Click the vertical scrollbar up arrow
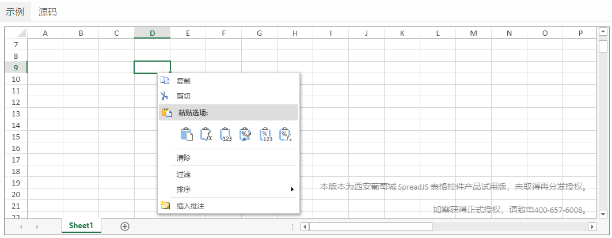612x238 pixels. pos(603,31)
